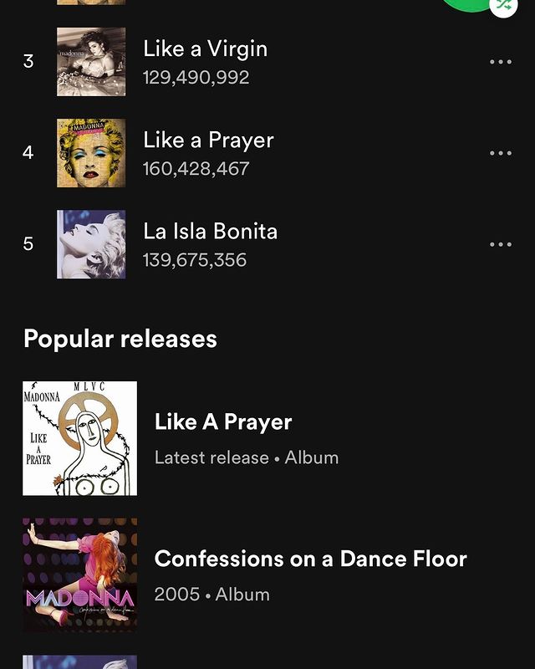Open more options for Like a Virgin track
The image size is (535, 669).
pos(500,62)
